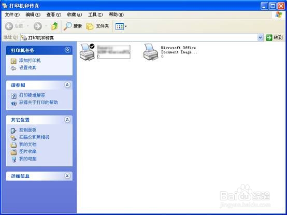
Task: Toggle the Folders (文件夹) toolbar button
Action: click(97, 26)
